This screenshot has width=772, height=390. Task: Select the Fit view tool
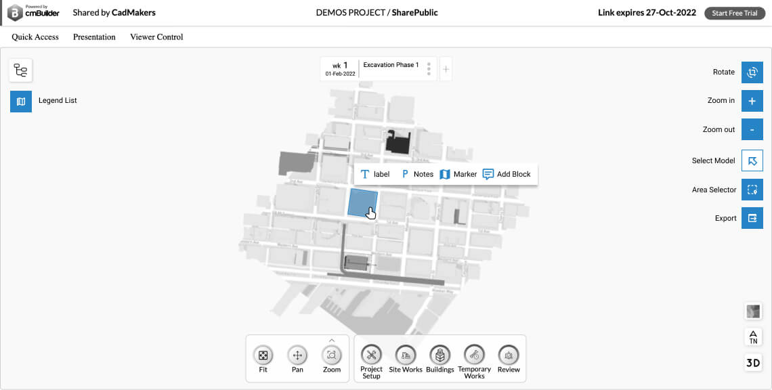click(x=263, y=355)
